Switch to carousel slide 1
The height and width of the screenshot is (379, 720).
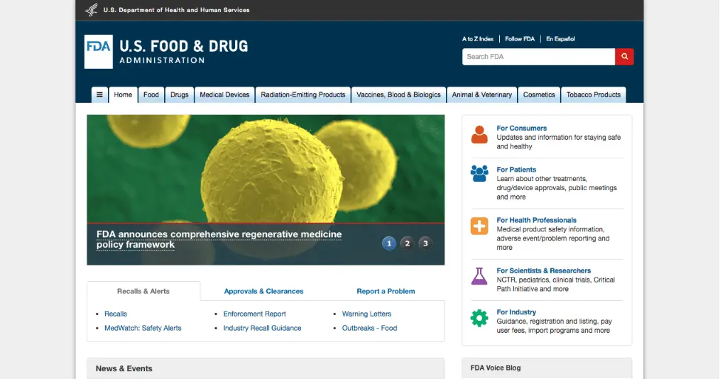(x=388, y=243)
